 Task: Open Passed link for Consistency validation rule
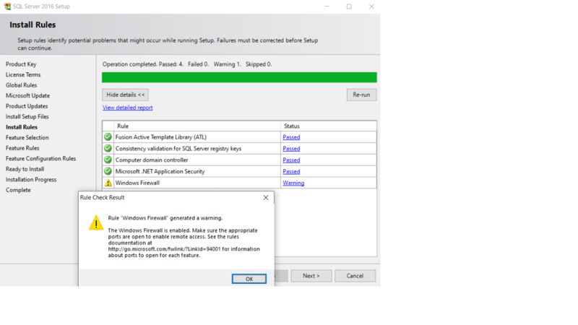[291, 149]
